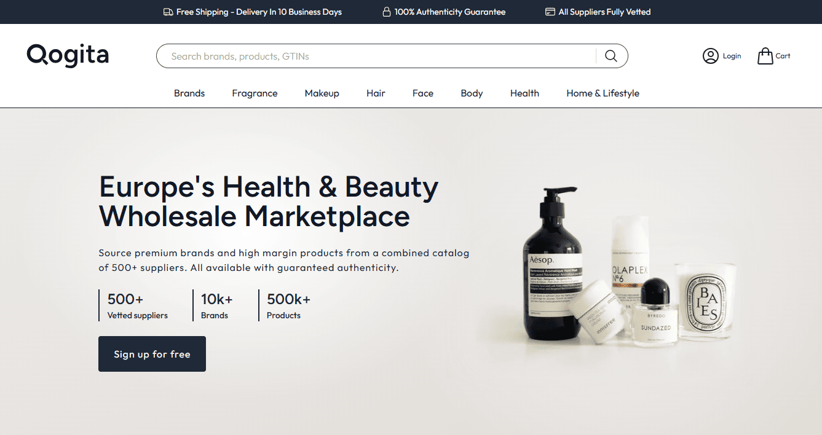Open the Brands menu
822x435 pixels.
point(189,93)
